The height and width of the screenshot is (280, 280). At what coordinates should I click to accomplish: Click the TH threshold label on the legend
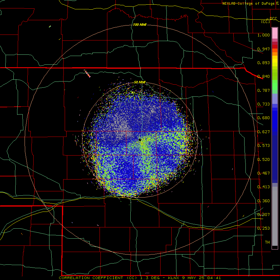267,242
